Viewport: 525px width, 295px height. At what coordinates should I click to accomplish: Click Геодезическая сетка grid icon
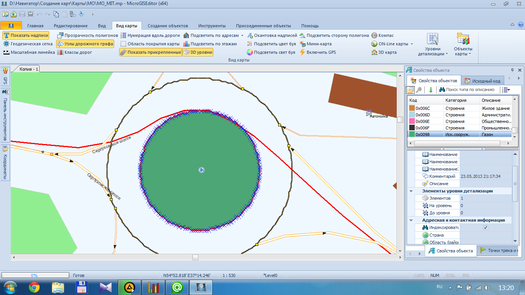tap(6, 44)
